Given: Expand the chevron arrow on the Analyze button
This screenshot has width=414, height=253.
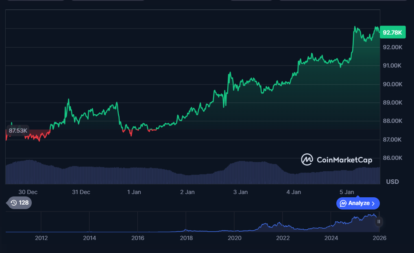Looking at the screenshot, I should (373, 203).
